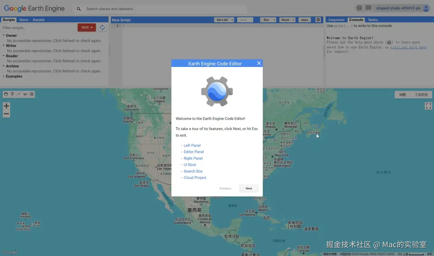
Task: Open the Google Earth Engine logo
Action: tap(34, 8)
